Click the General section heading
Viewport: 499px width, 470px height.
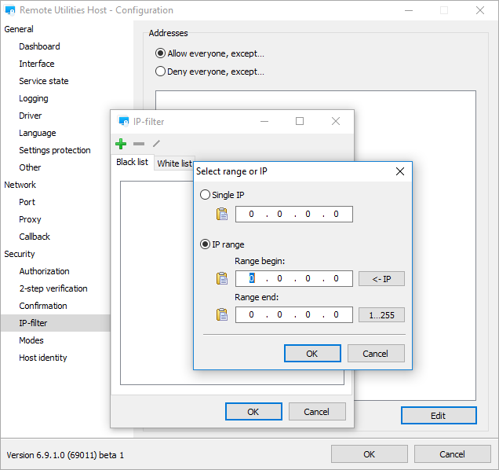click(19, 29)
